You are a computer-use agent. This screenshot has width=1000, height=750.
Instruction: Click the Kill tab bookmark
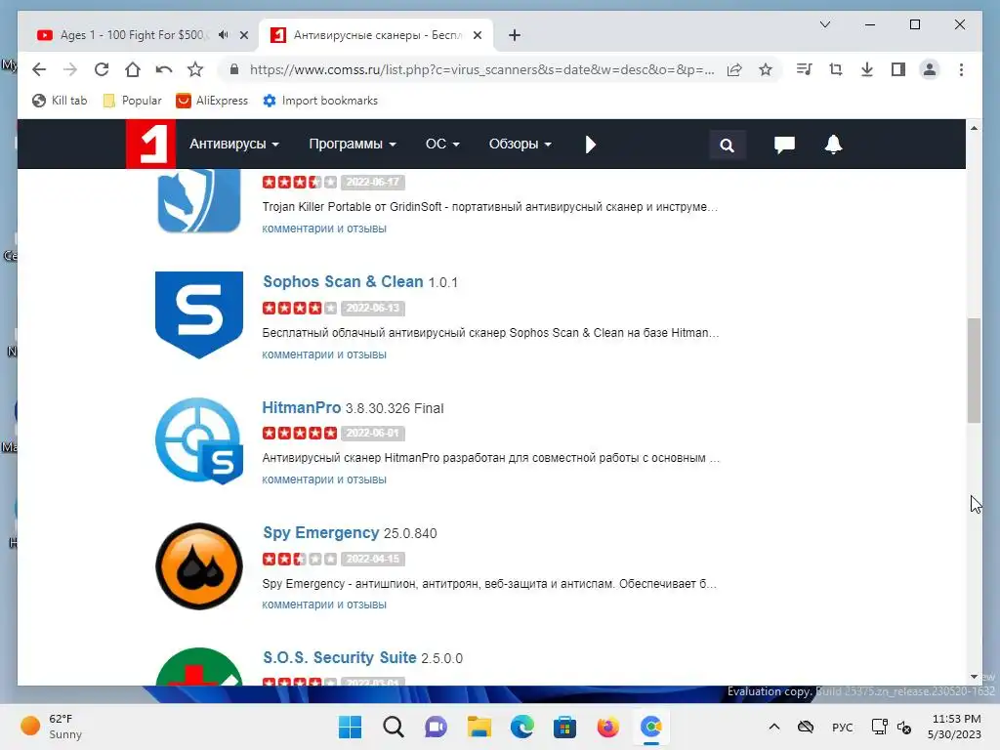(60, 101)
